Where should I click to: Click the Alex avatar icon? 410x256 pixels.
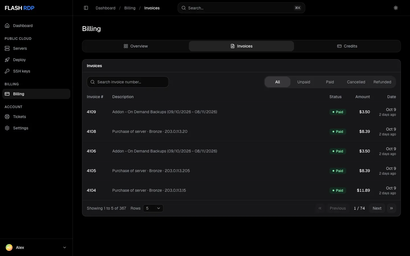point(9,247)
